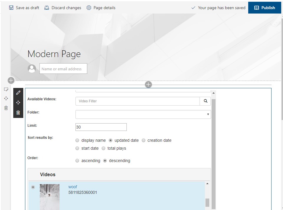Viewport: 283px width, 210px height.
Task: Open Page details
Action: (101, 8)
